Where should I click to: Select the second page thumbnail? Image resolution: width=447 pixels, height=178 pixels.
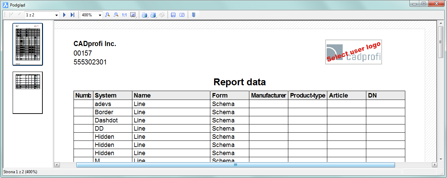click(x=28, y=92)
